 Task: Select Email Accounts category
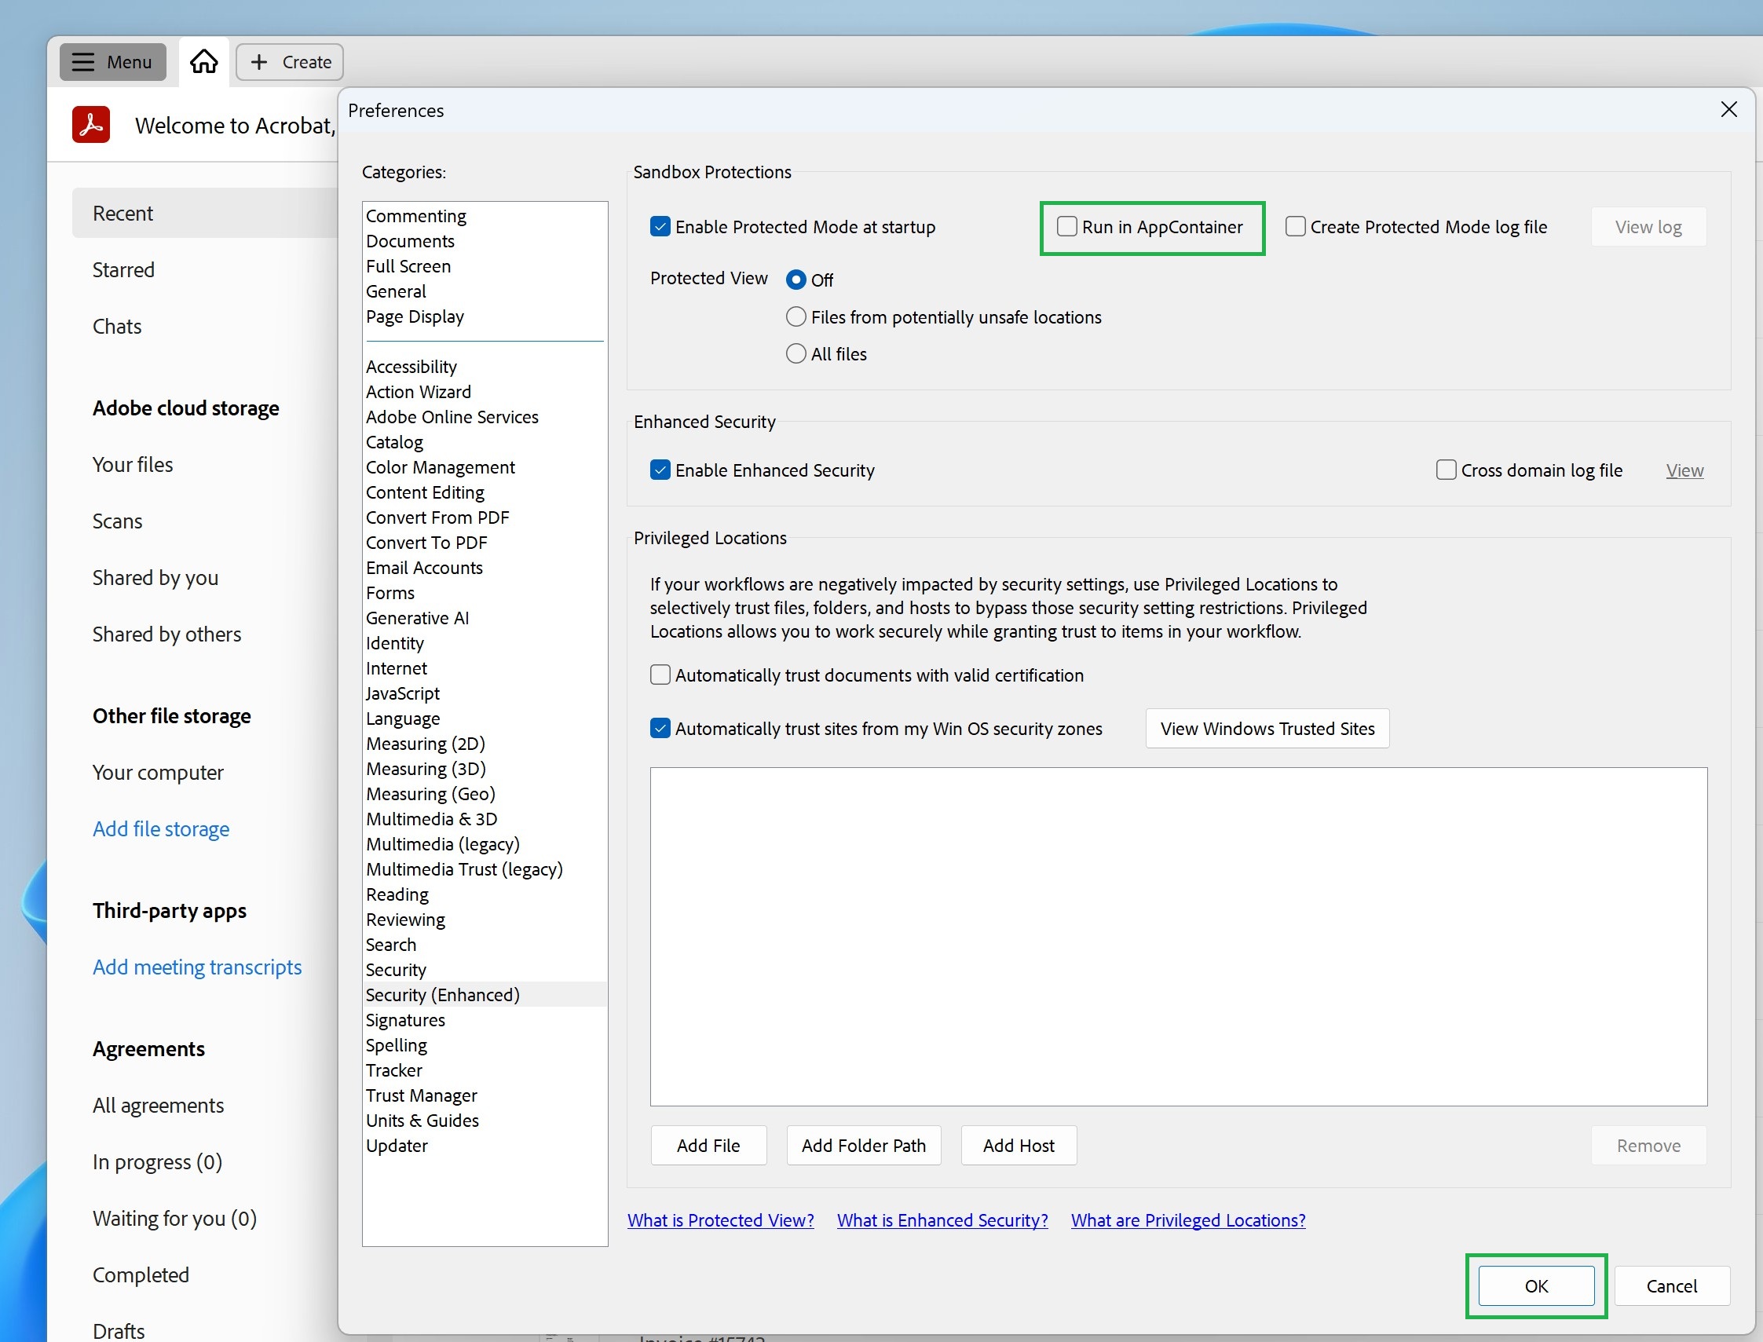click(x=485, y=568)
